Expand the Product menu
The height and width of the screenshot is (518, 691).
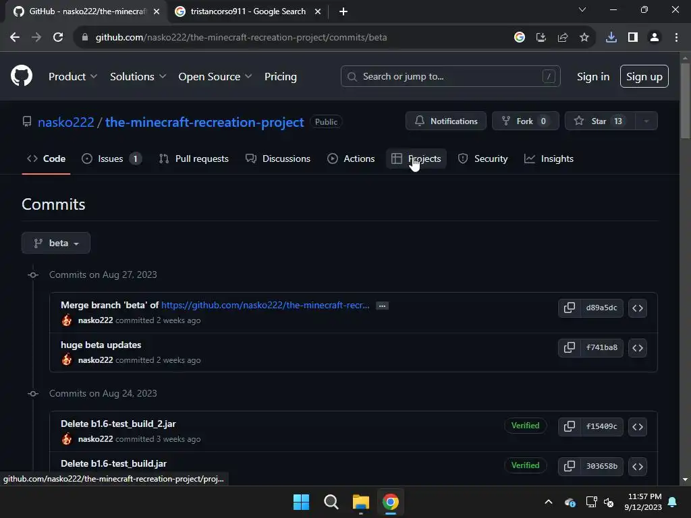73,77
